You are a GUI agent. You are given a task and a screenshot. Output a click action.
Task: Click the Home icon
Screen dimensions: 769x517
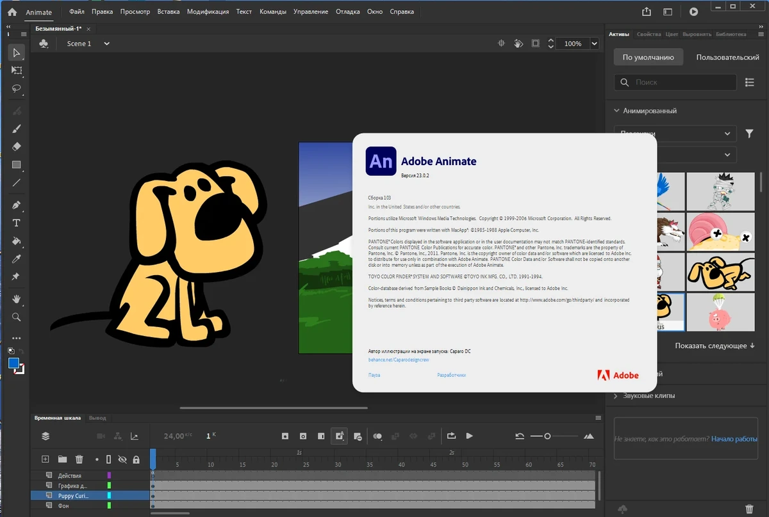[12, 12]
